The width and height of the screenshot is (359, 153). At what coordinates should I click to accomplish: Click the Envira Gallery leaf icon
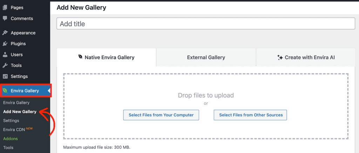coord(5,91)
